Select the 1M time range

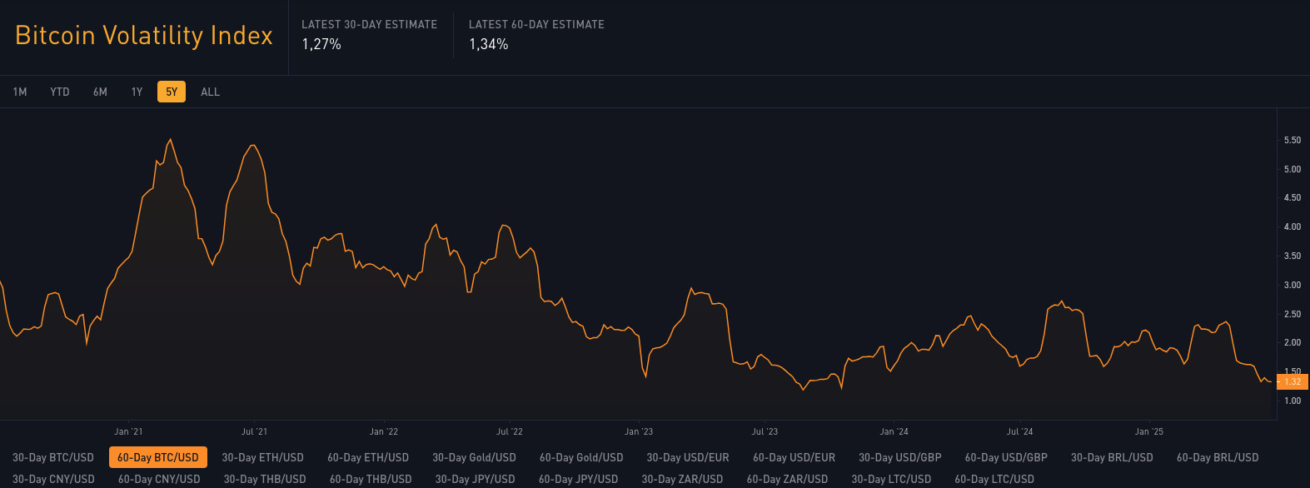click(20, 92)
